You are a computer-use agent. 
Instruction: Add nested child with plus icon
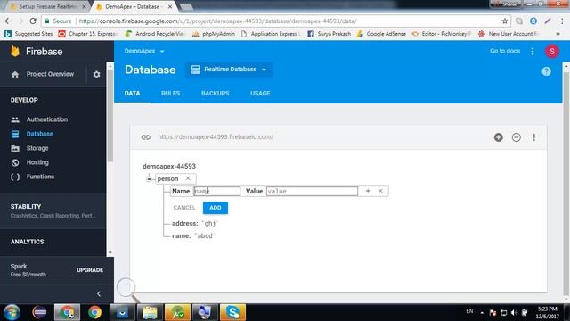[x=368, y=191]
